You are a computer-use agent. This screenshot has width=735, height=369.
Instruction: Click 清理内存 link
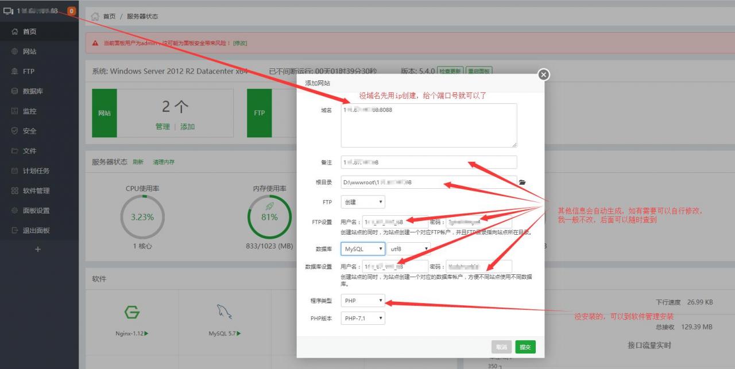pos(164,162)
